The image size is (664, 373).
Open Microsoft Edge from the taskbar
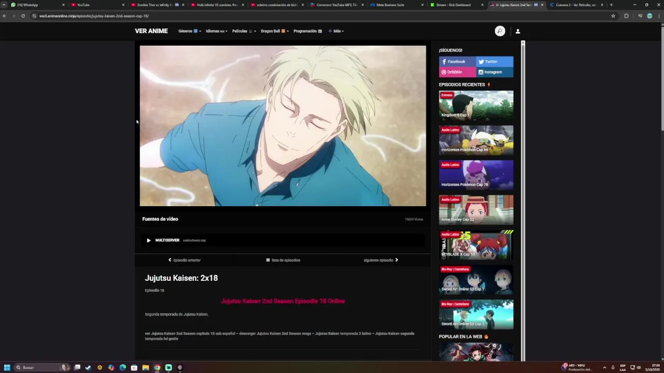(x=122, y=367)
